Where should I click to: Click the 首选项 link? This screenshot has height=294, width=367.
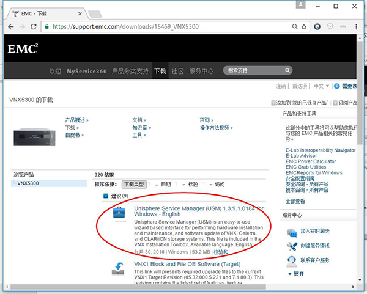coord(300,86)
